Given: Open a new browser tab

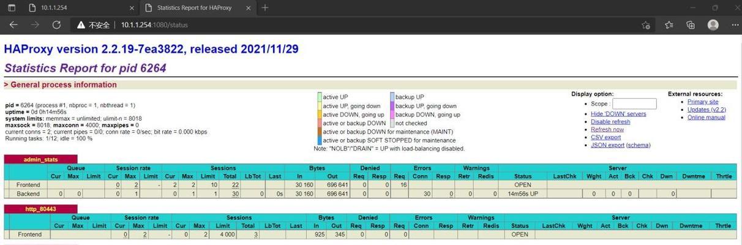Looking at the screenshot, I should [x=264, y=8].
